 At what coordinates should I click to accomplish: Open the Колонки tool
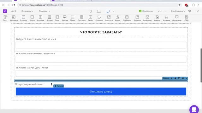point(41,18)
